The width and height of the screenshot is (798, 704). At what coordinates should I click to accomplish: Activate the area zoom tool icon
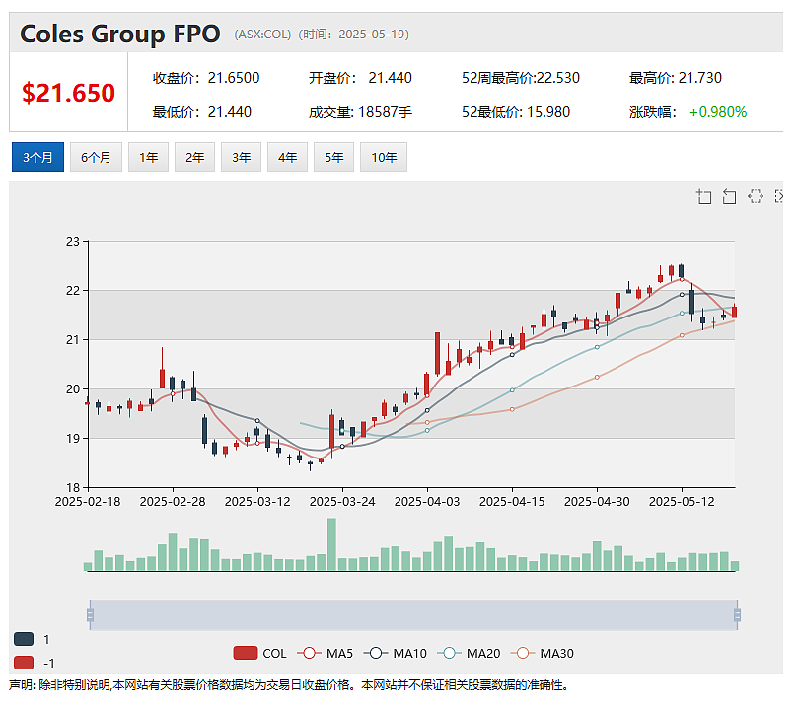704,196
